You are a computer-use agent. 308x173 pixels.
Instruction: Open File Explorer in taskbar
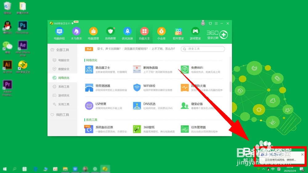pos(65,169)
